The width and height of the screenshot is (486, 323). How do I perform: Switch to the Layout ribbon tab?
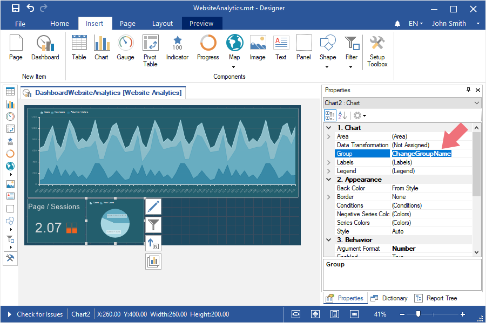pos(162,24)
